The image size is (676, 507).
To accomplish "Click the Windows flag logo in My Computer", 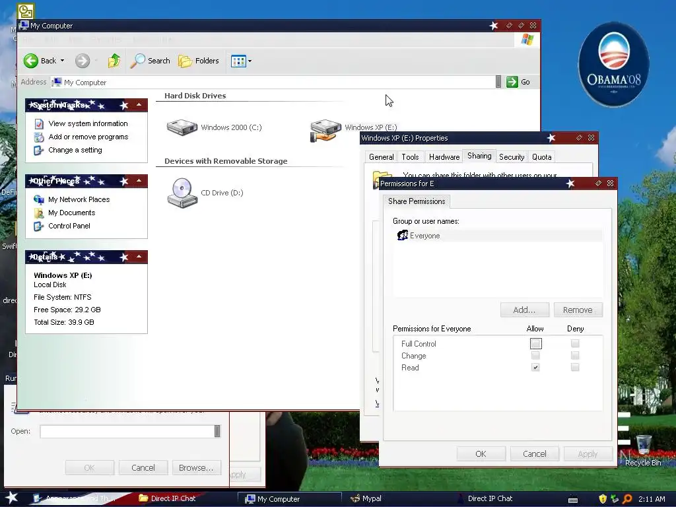I will (527, 40).
